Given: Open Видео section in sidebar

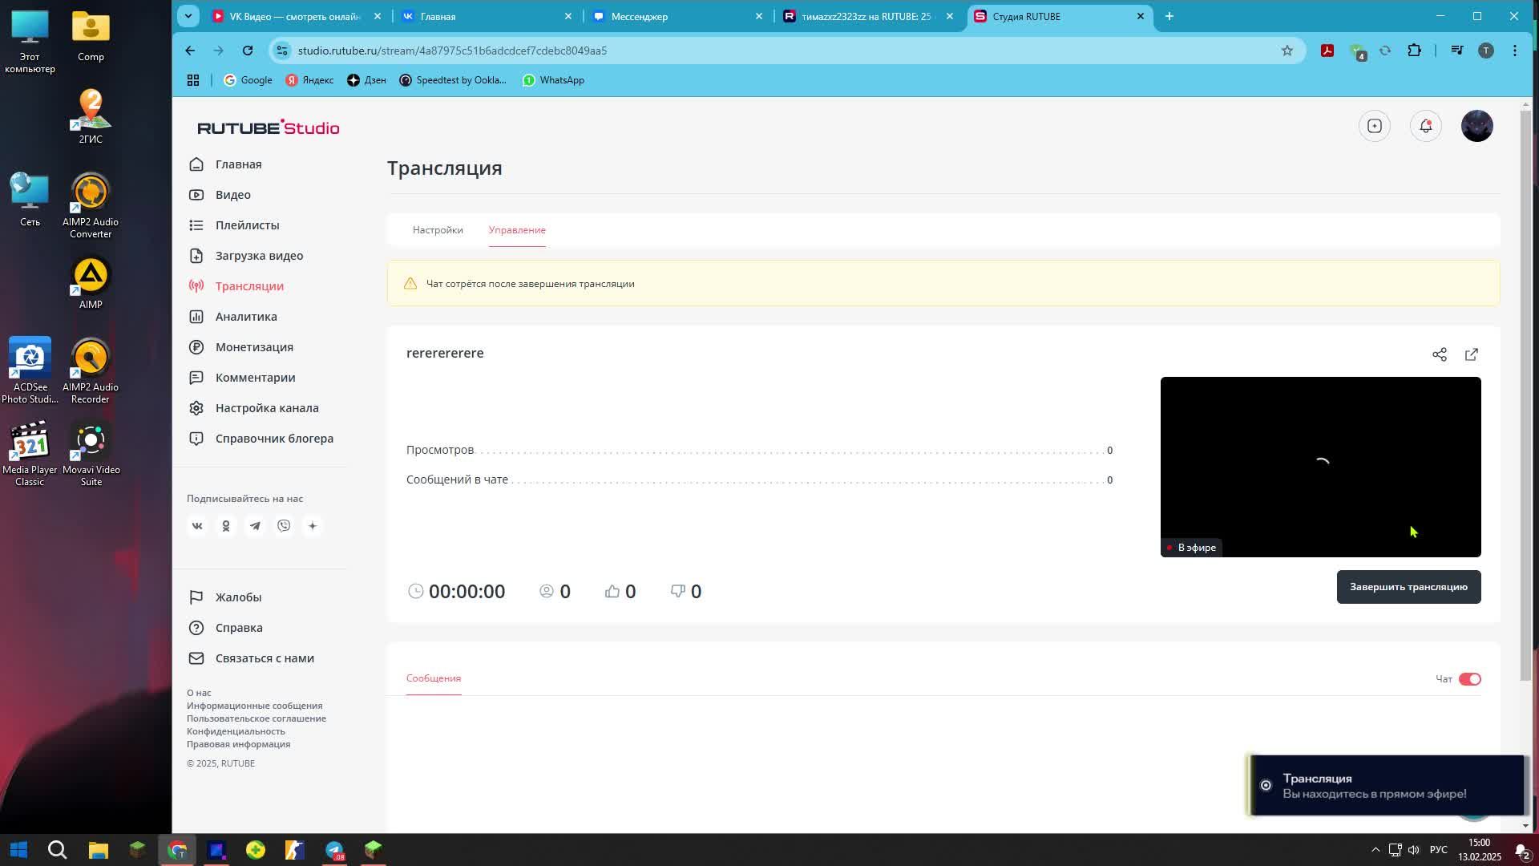Looking at the screenshot, I should 233,195.
